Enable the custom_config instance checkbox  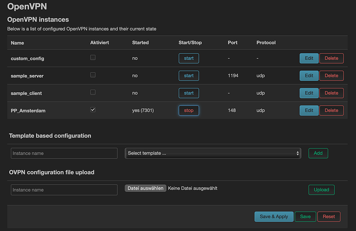pyautogui.click(x=93, y=58)
